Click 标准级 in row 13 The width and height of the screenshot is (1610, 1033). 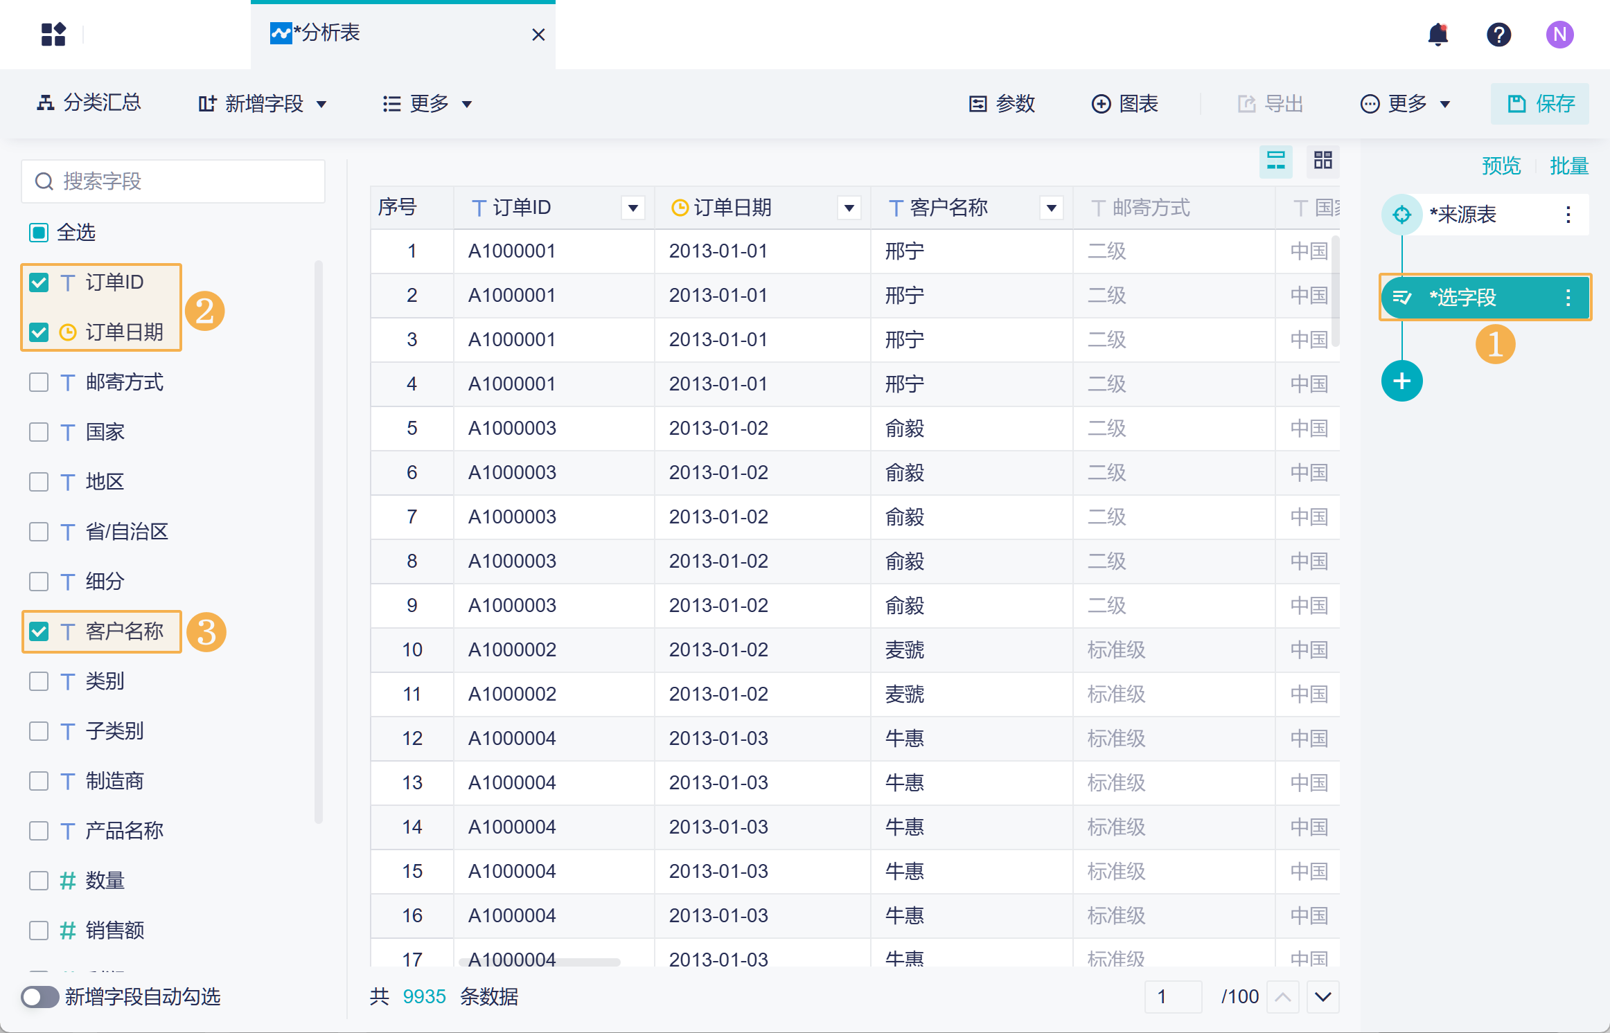point(1117,782)
